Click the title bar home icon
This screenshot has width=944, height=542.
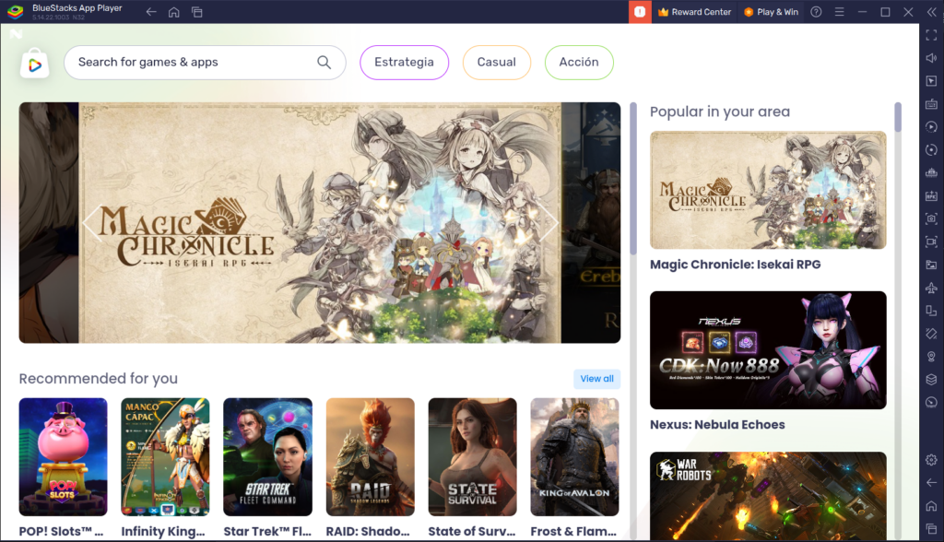click(173, 11)
